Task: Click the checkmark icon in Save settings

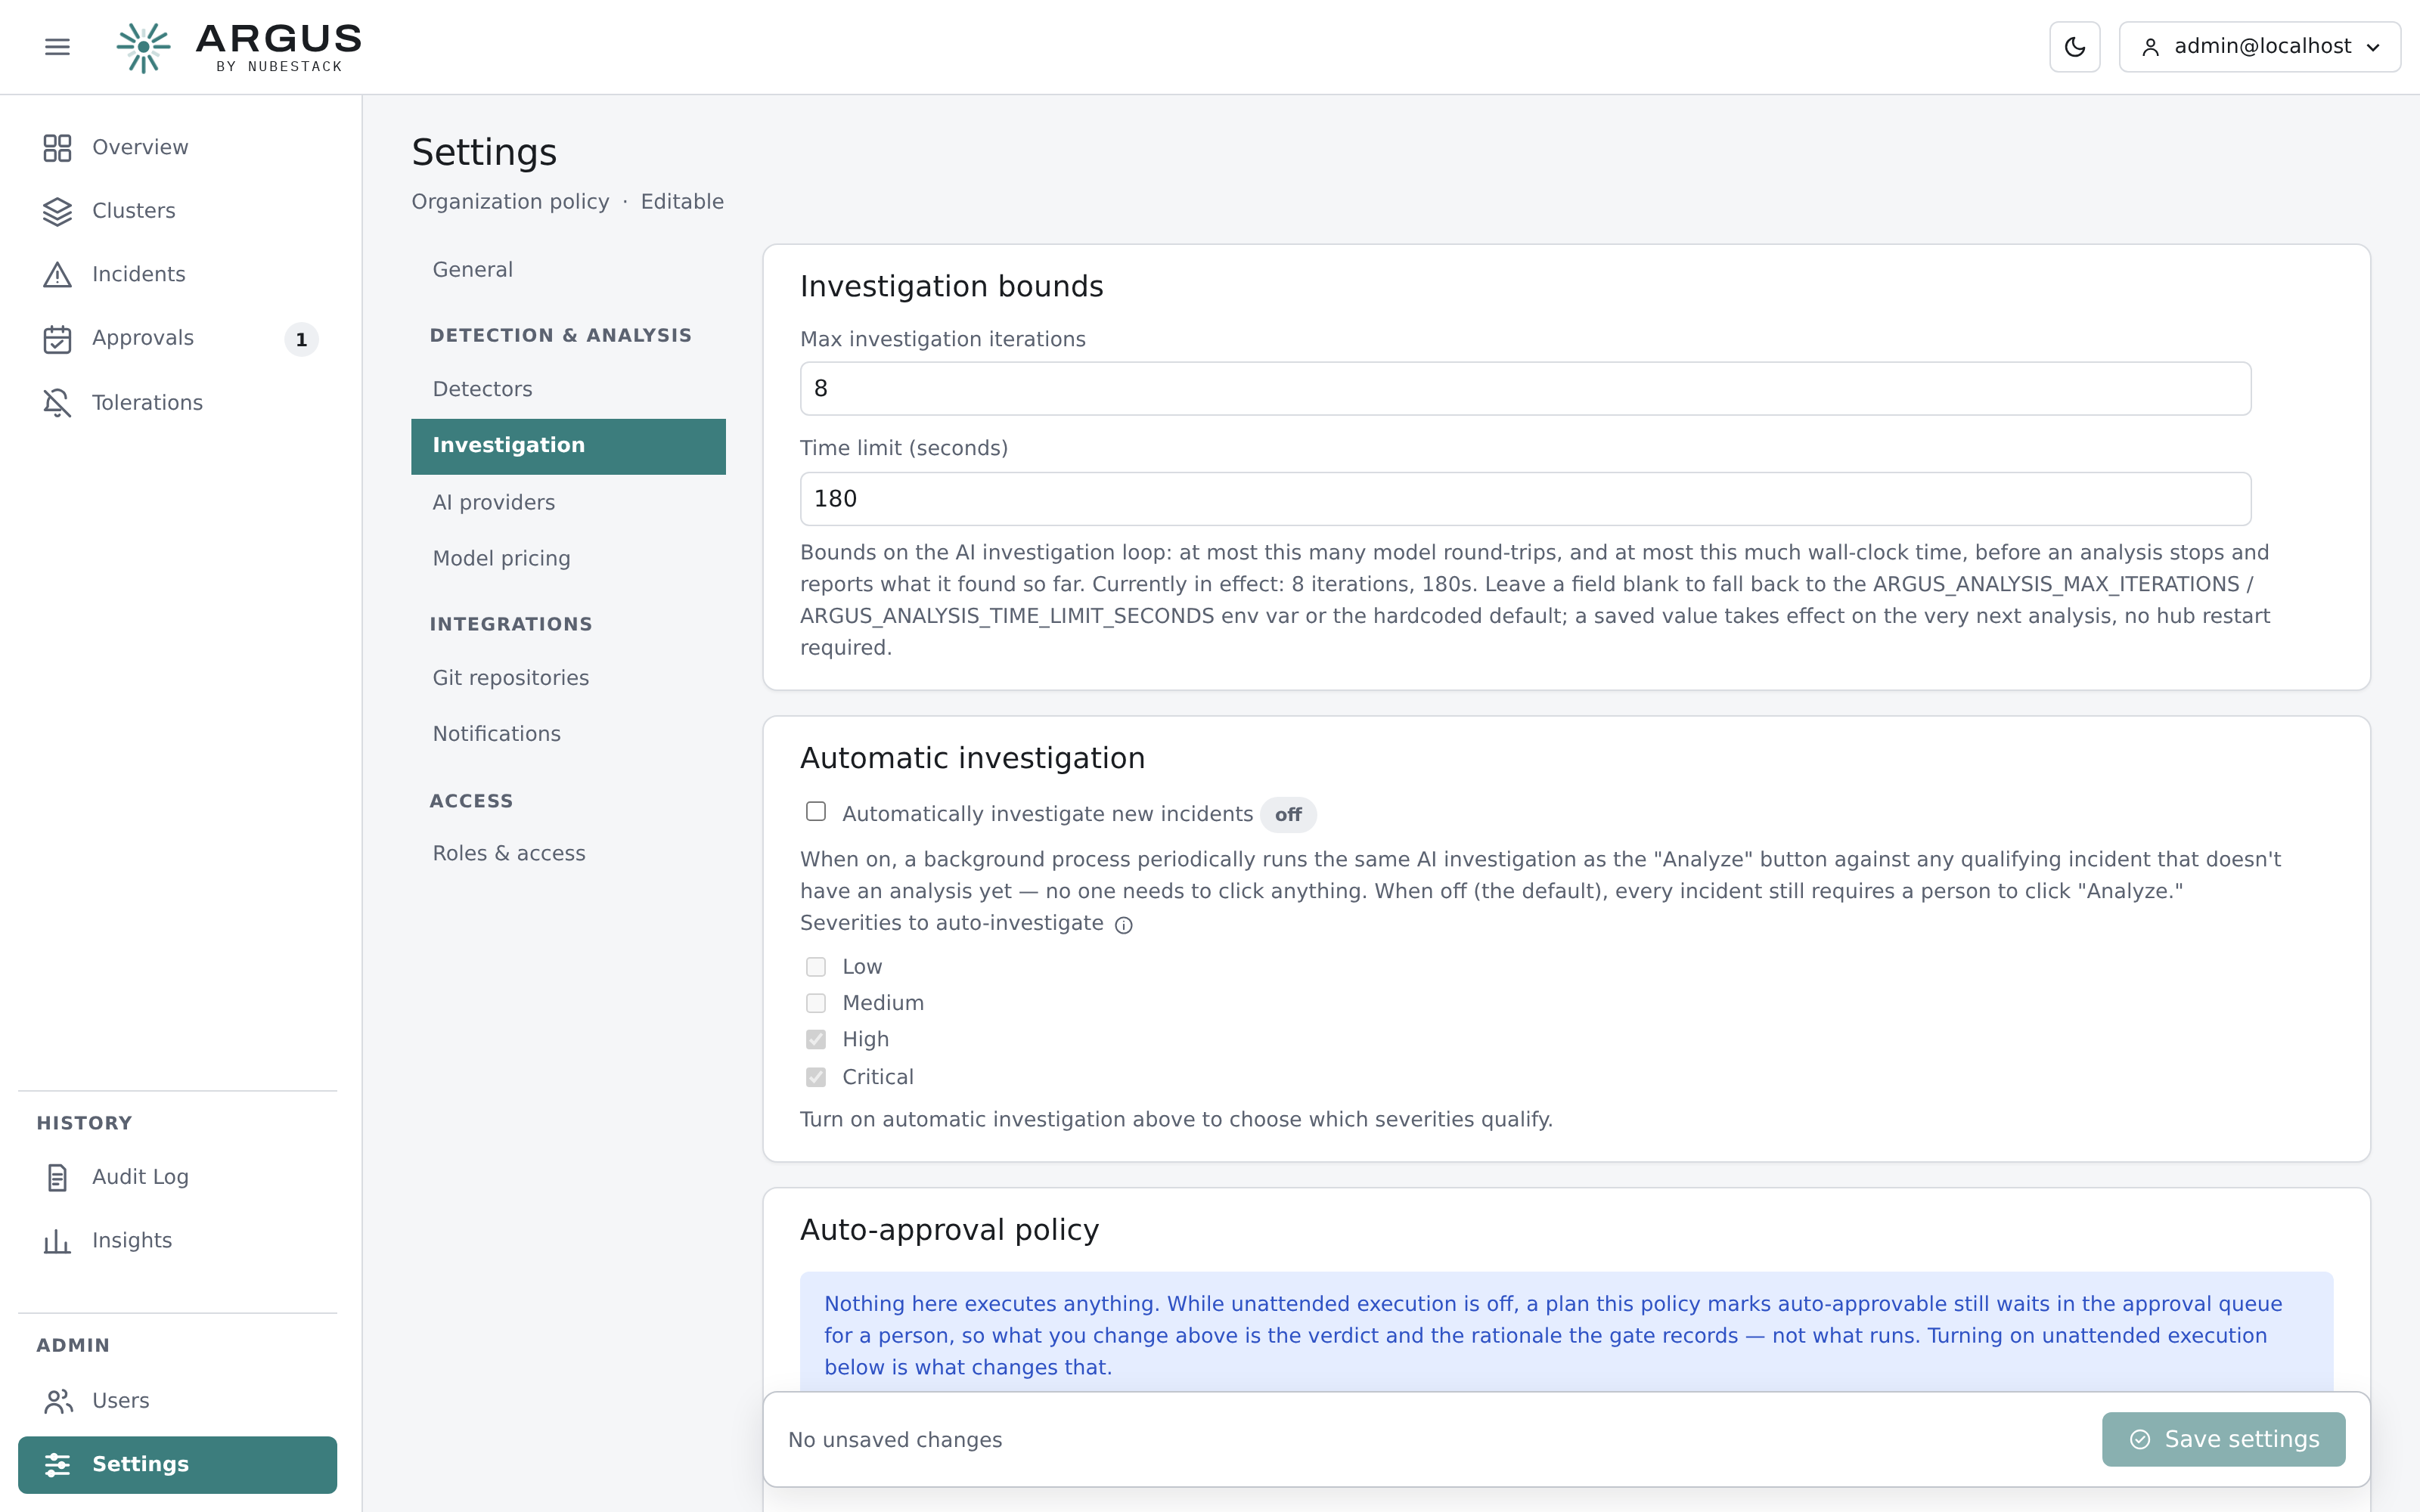Action: pos(2140,1439)
